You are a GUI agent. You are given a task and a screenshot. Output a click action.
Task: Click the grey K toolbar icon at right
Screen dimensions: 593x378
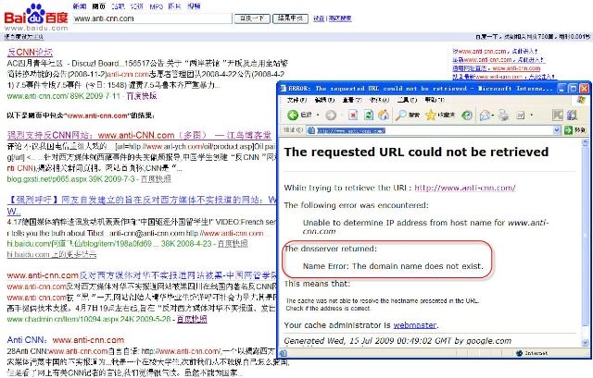point(558,115)
